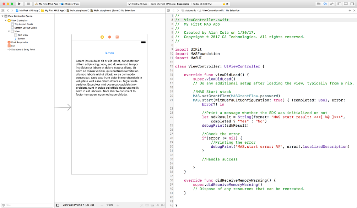Open related items menu in storyboard editor
The image size is (357, 208).
click(x=3, y=10)
